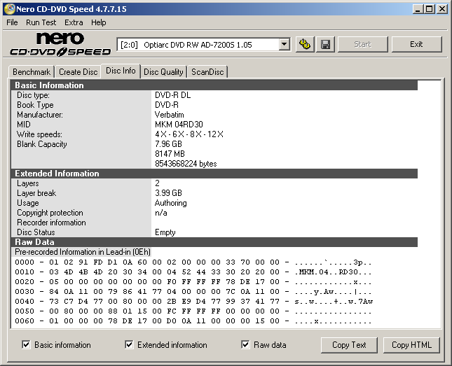The height and width of the screenshot is (366, 452).
Task: Open the Help menu
Action: pos(99,22)
